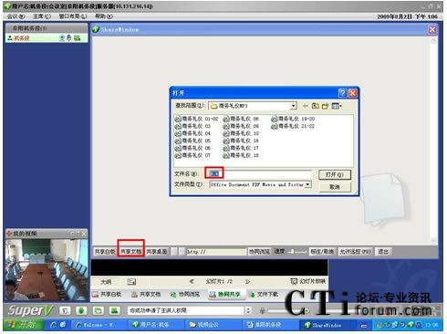Go to next slide arrow
This screenshot has height=334, width=447.
coord(248,282)
